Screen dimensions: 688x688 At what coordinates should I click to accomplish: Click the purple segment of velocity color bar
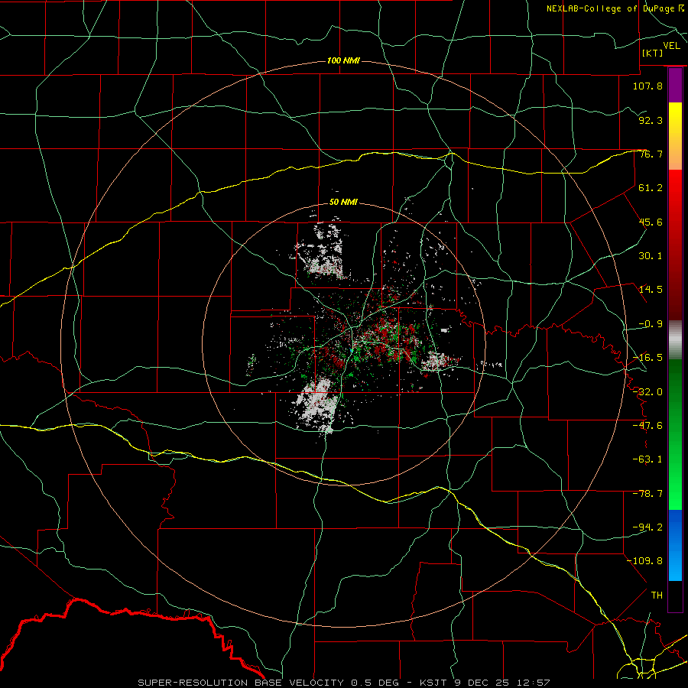pyautogui.click(x=675, y=85)
